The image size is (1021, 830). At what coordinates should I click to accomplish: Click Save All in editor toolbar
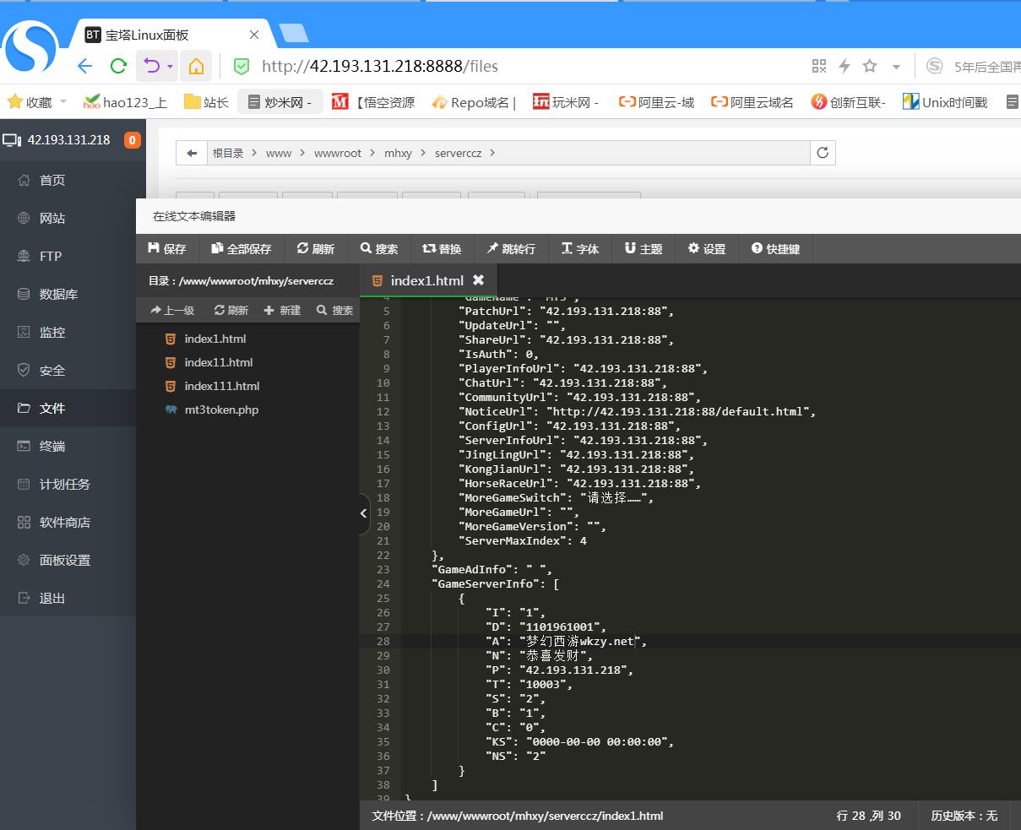tap(242, 249)
